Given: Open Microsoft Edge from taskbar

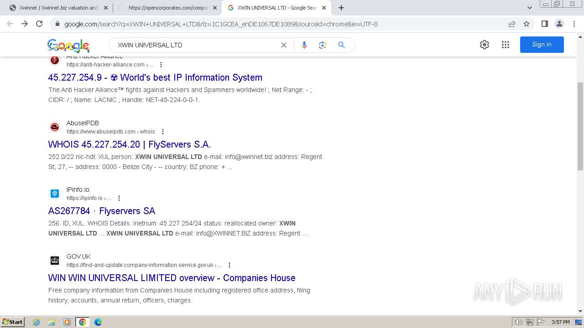Looking at the screenshot, I should point(98,322).
